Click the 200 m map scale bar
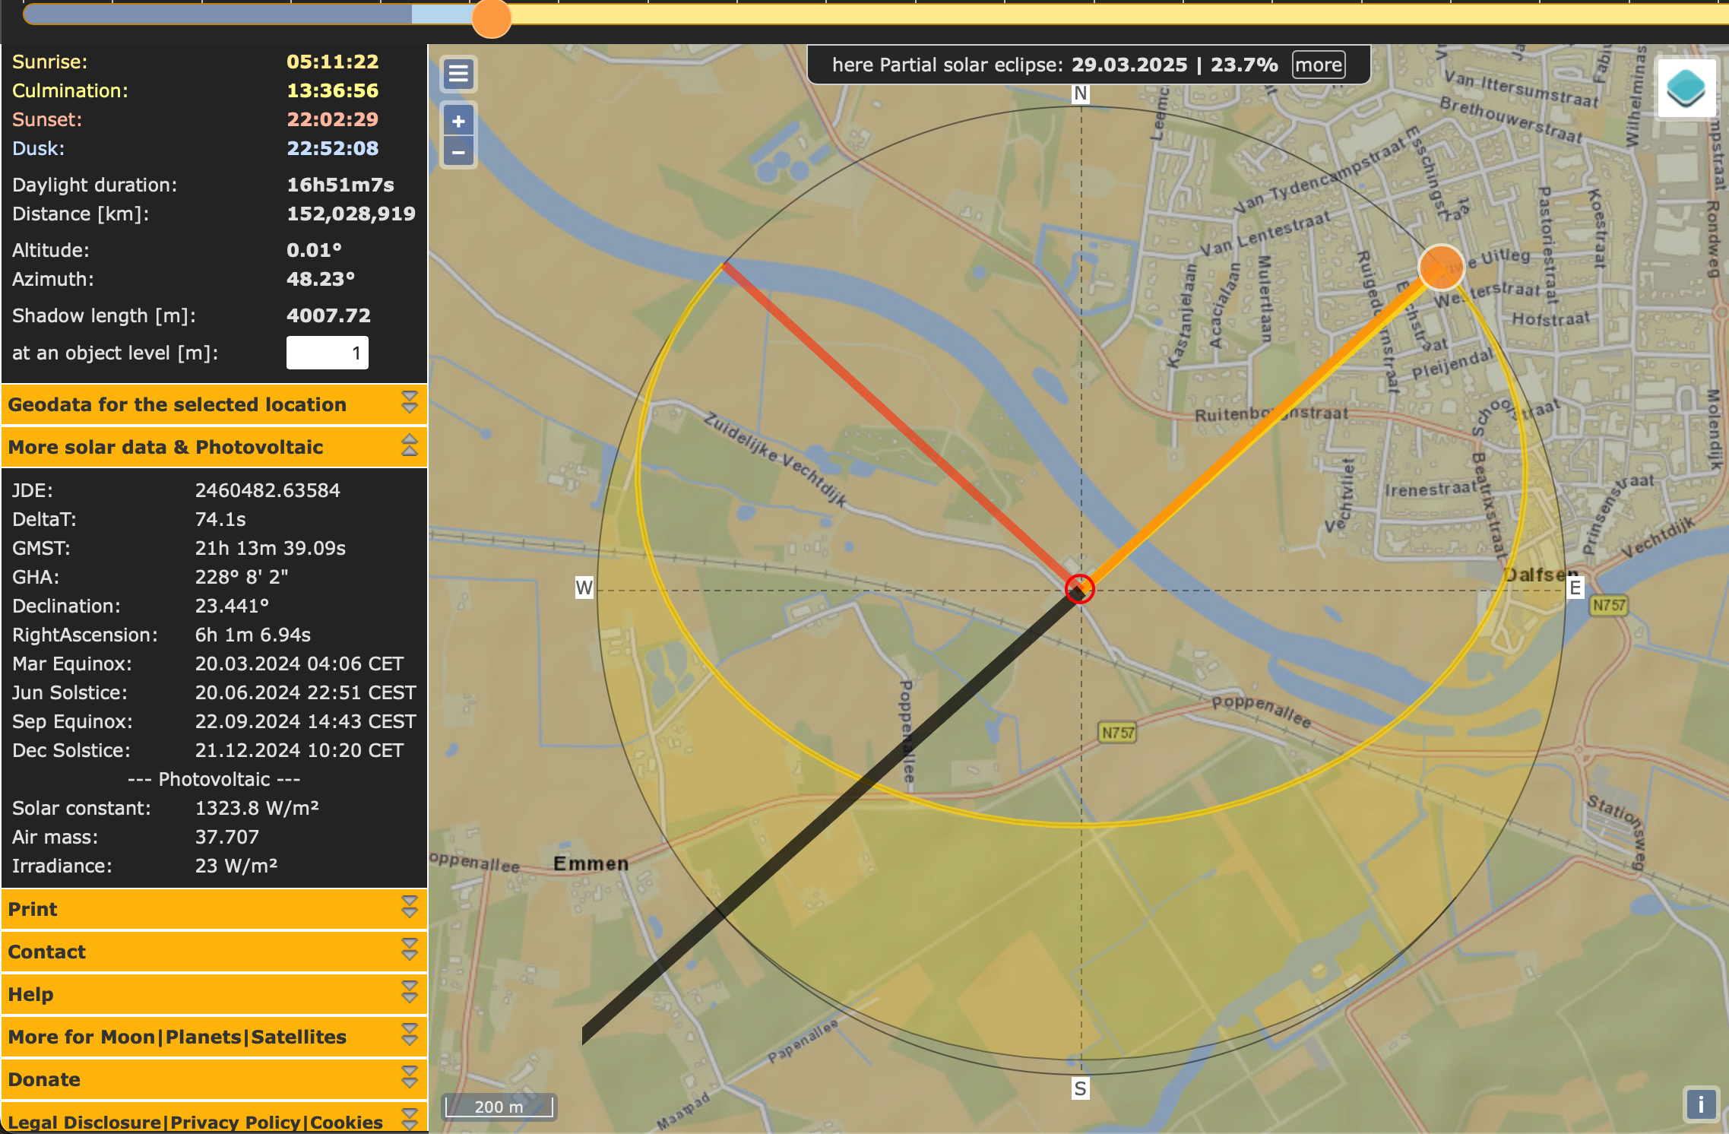The height and width of the screenshot is (1134, 1729). coord(499,1106)
